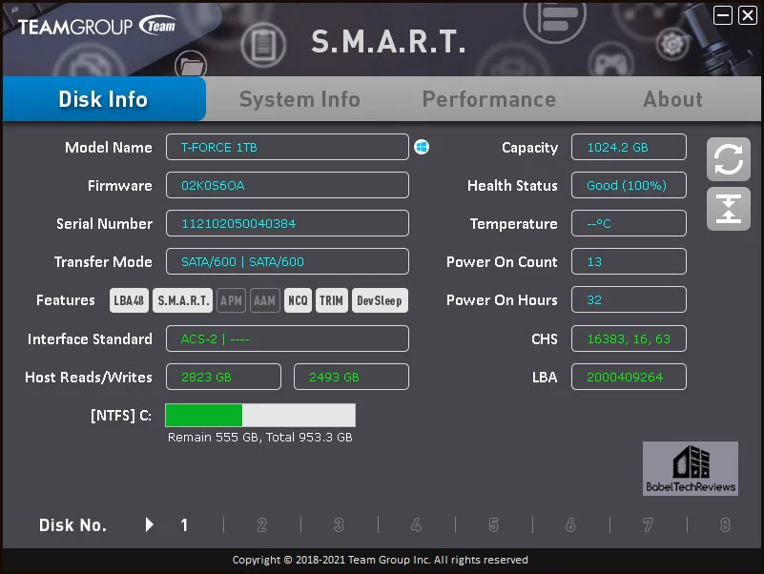Click the [NTFS] C: label
The image size is (764, 574).
click(121, 415)
